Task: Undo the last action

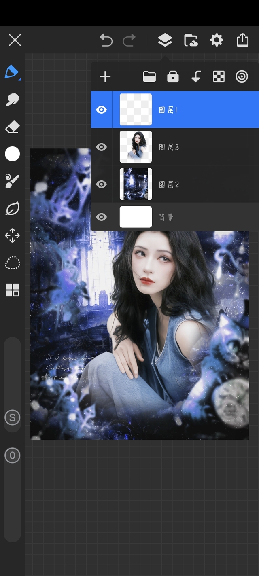Action: point(106,40)
